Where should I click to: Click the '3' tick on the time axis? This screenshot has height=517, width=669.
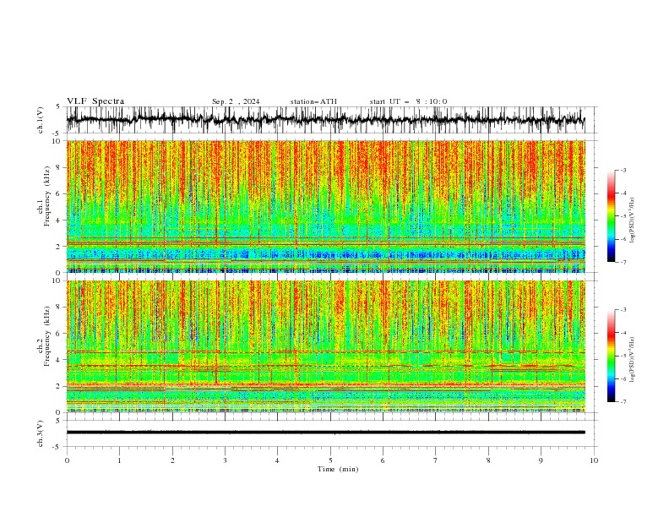point(225,460)
